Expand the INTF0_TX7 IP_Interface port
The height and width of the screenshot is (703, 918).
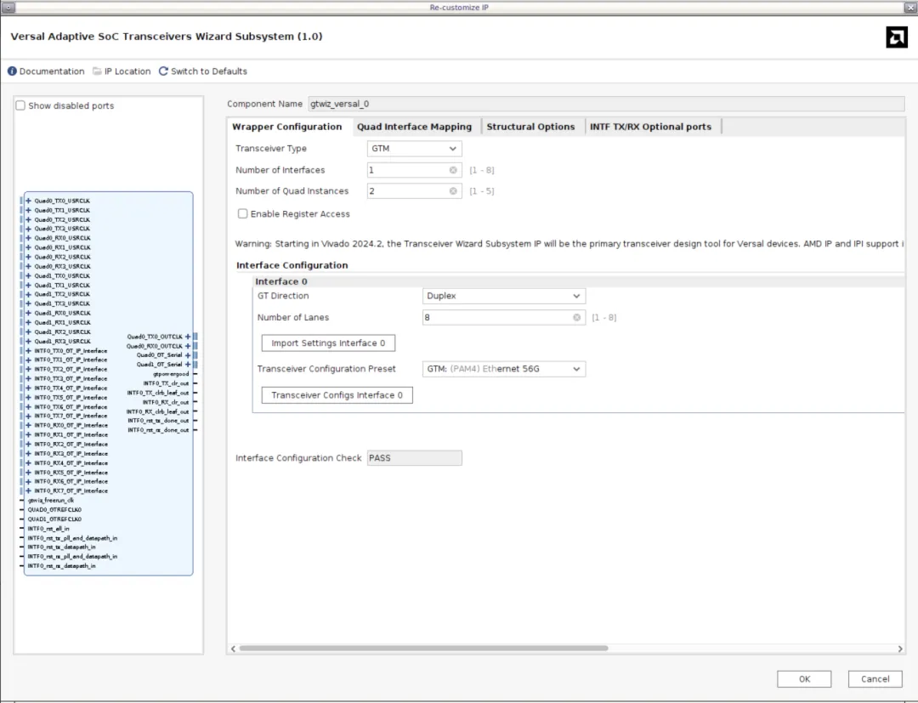click(28, 417)
